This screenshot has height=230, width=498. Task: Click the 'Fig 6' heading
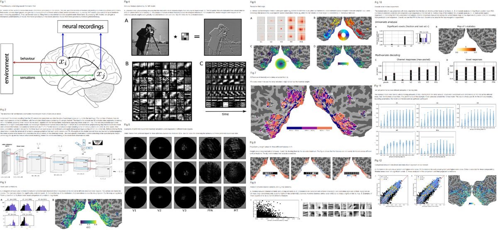(252, 2)
